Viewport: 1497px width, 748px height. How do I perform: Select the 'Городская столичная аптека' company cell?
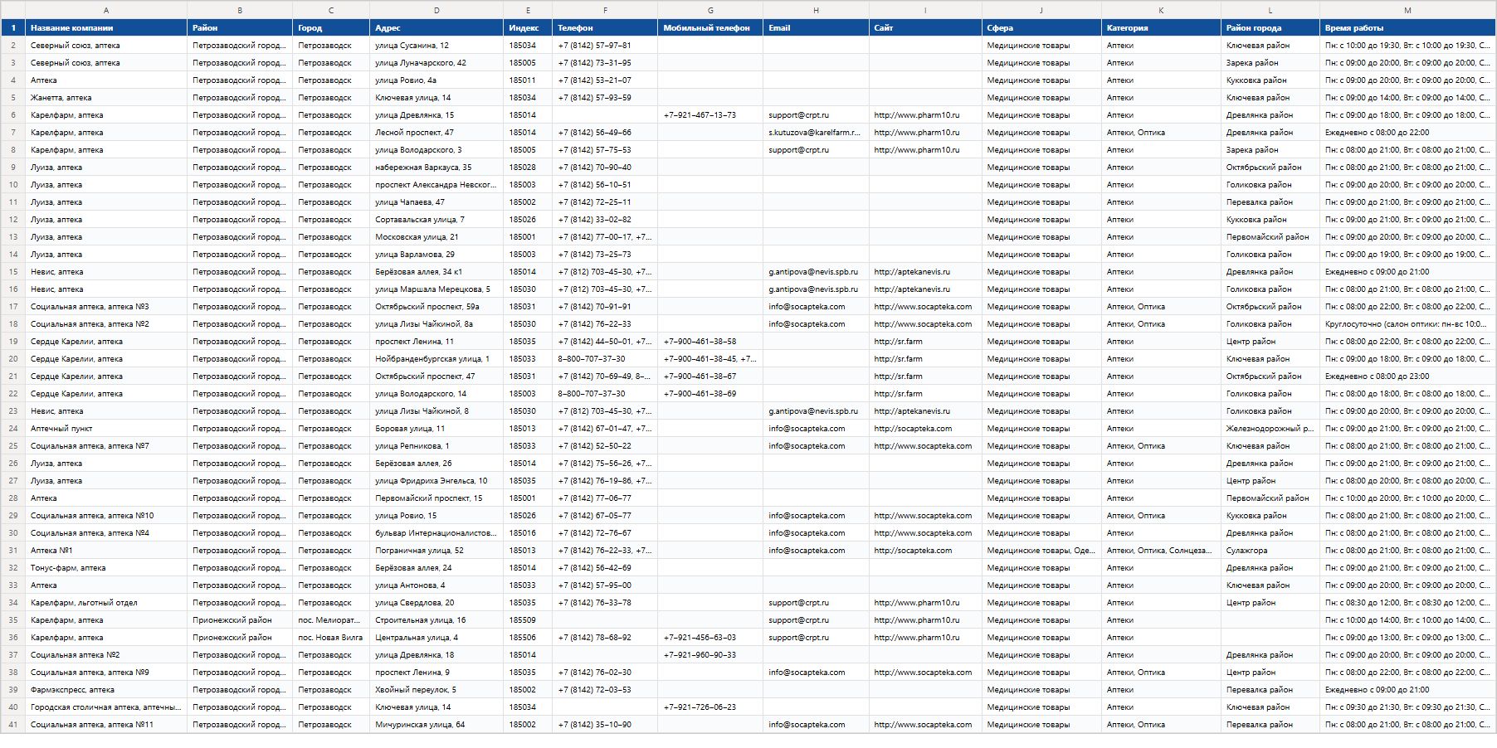click(x=106, y=707)
